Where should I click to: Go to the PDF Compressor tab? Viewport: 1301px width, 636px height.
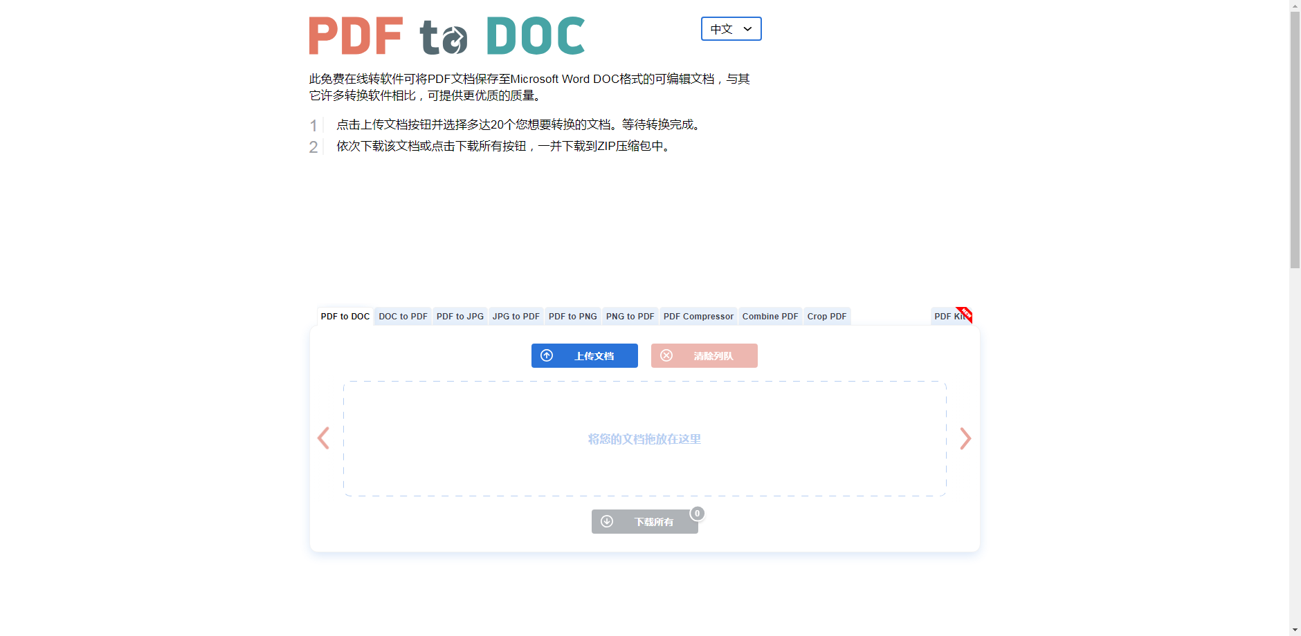[698, 317]
